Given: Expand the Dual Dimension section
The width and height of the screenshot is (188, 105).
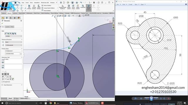Looking at the screenshot, I should 22,85.
